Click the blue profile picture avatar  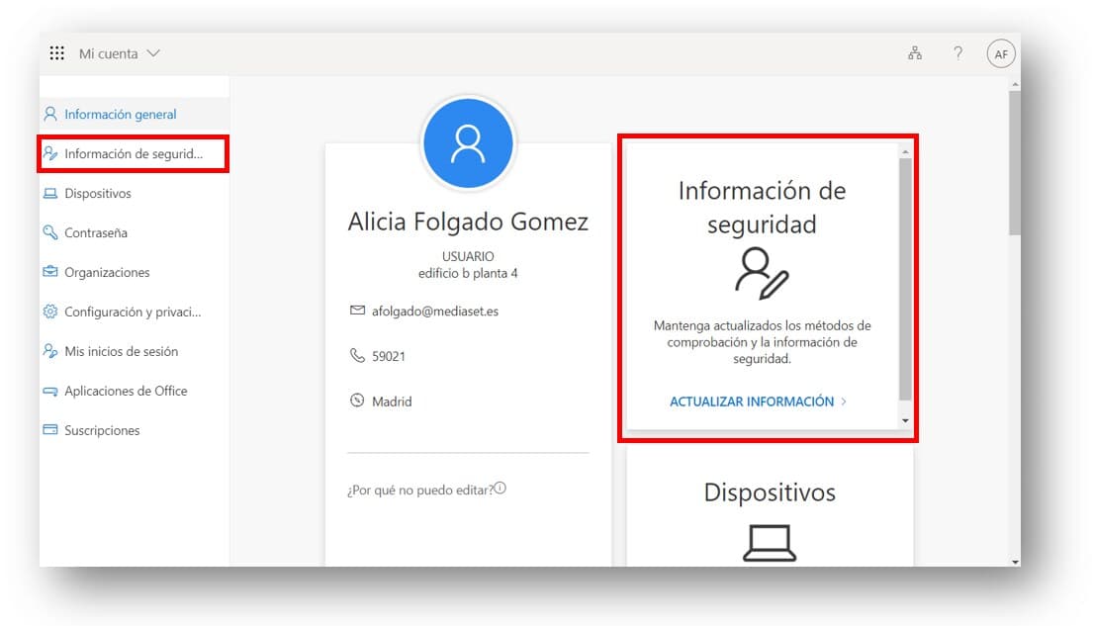tap(468, 144)
